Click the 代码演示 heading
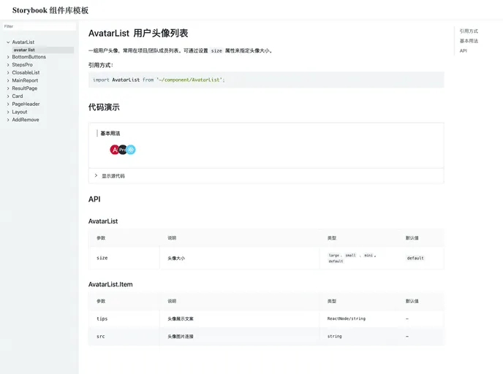 (x=104, y=107)
